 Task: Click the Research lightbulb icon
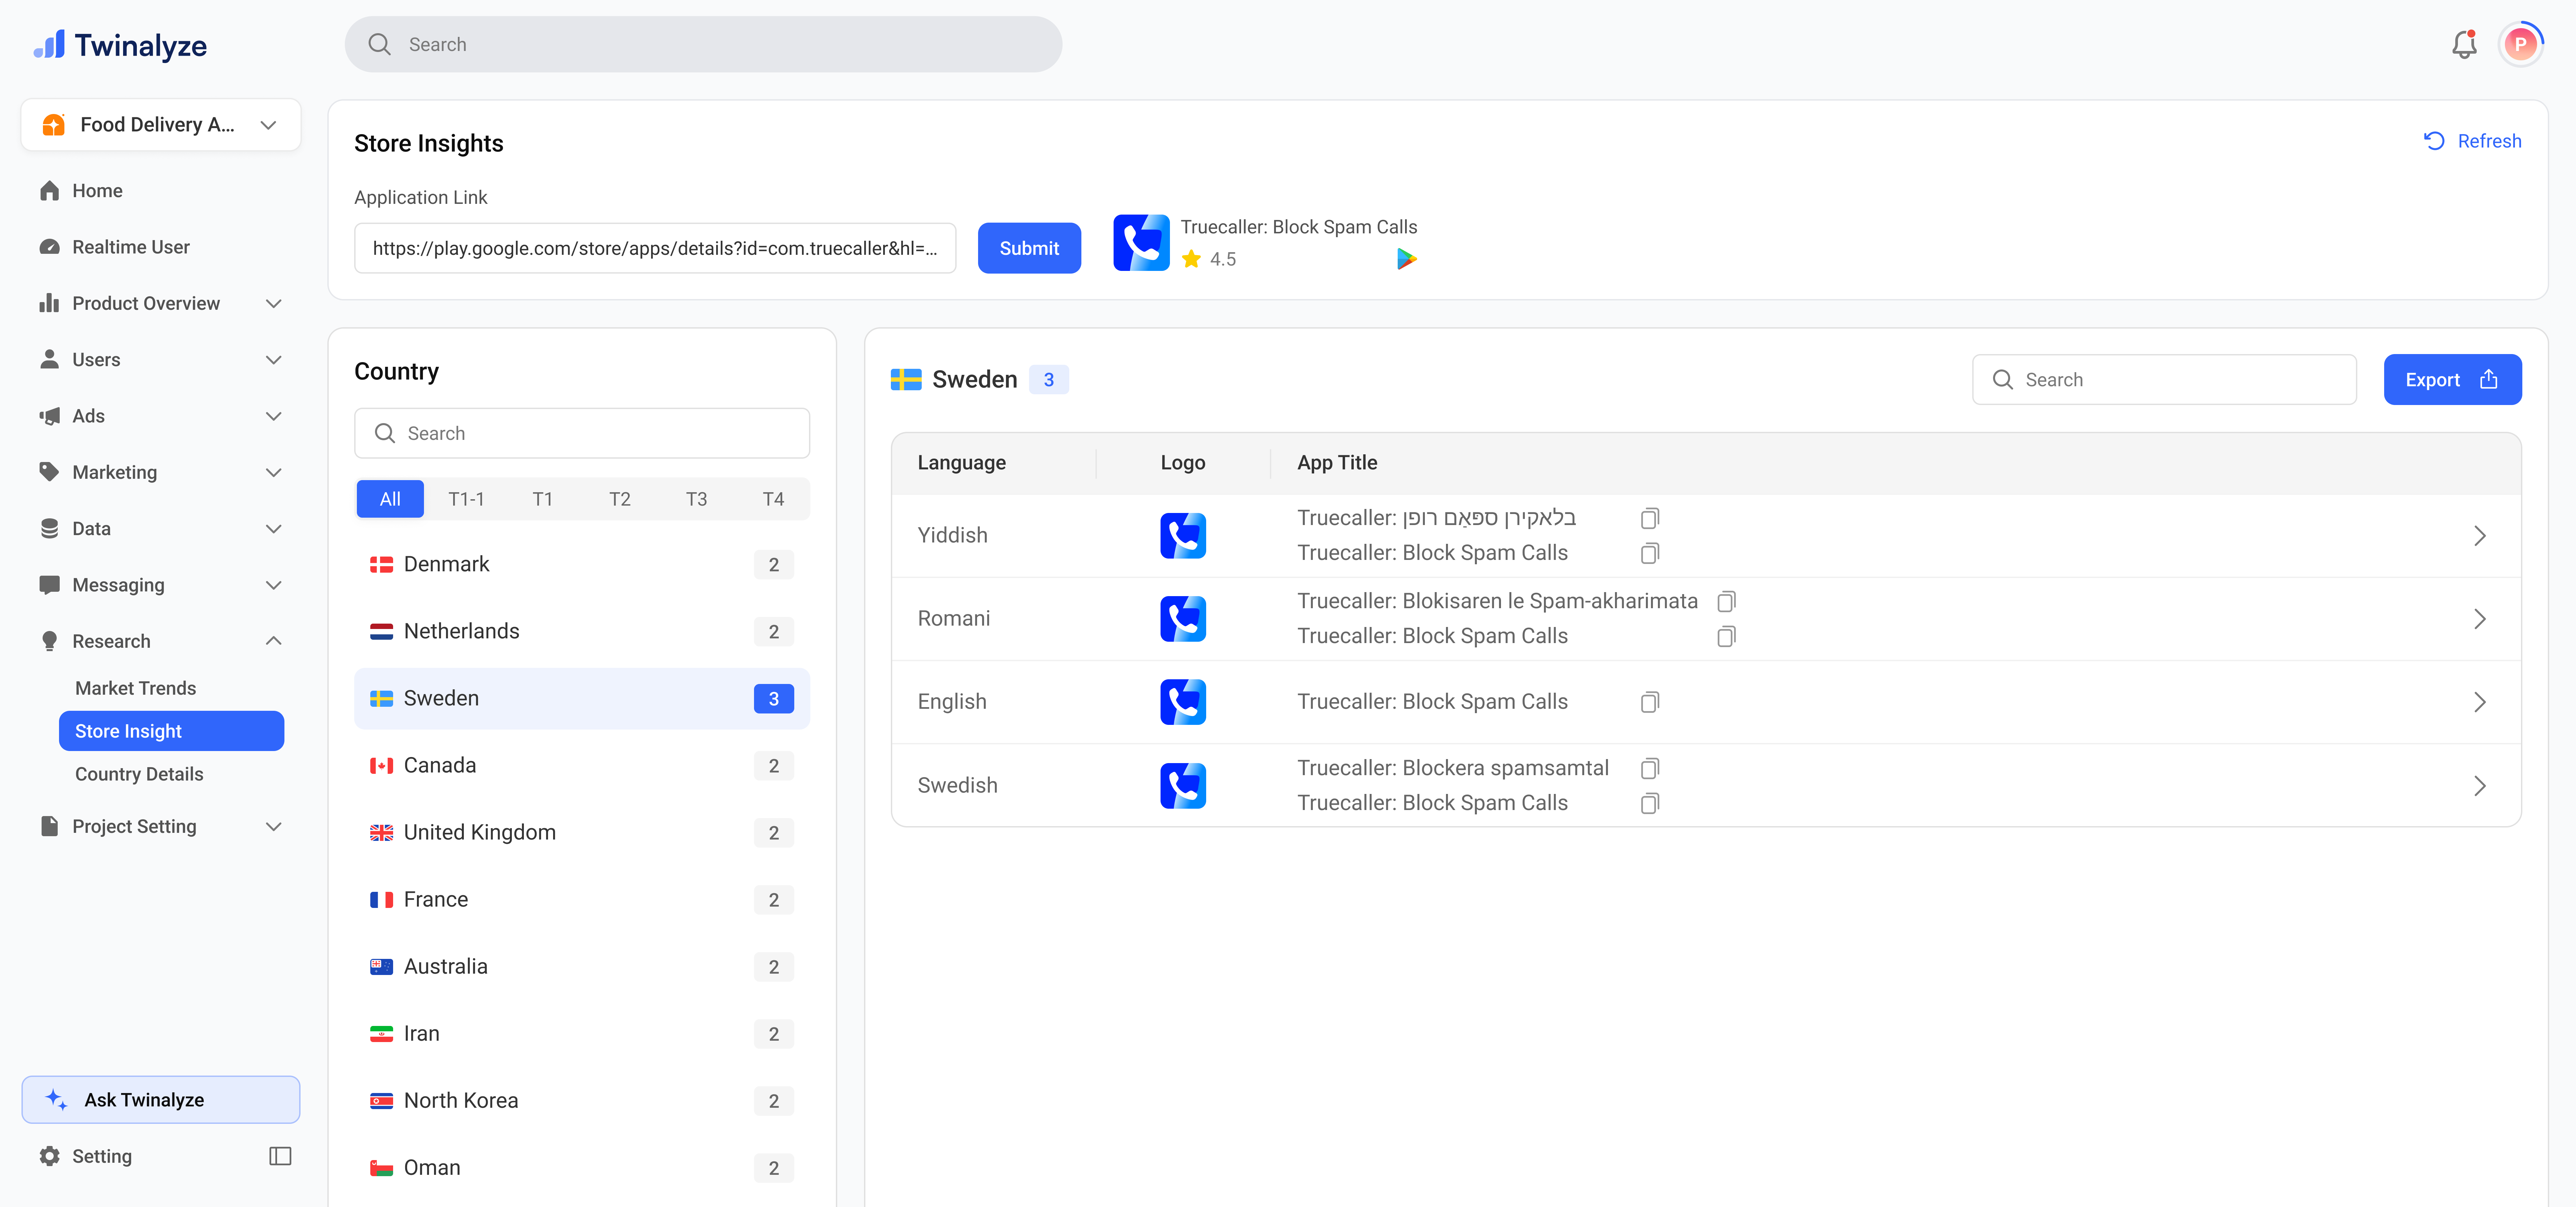point(49,641)
